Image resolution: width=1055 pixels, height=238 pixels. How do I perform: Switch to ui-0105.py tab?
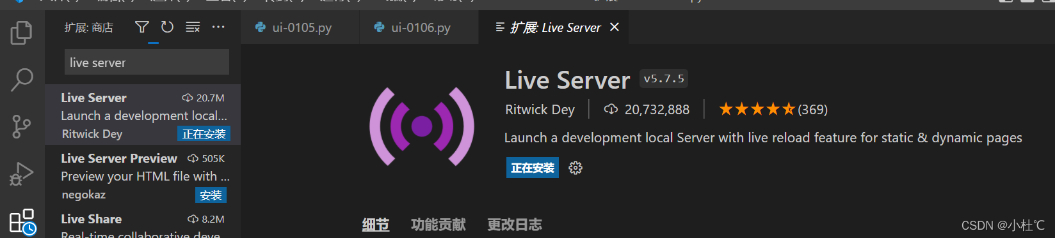pyautogui.click(x=301, y=27)
